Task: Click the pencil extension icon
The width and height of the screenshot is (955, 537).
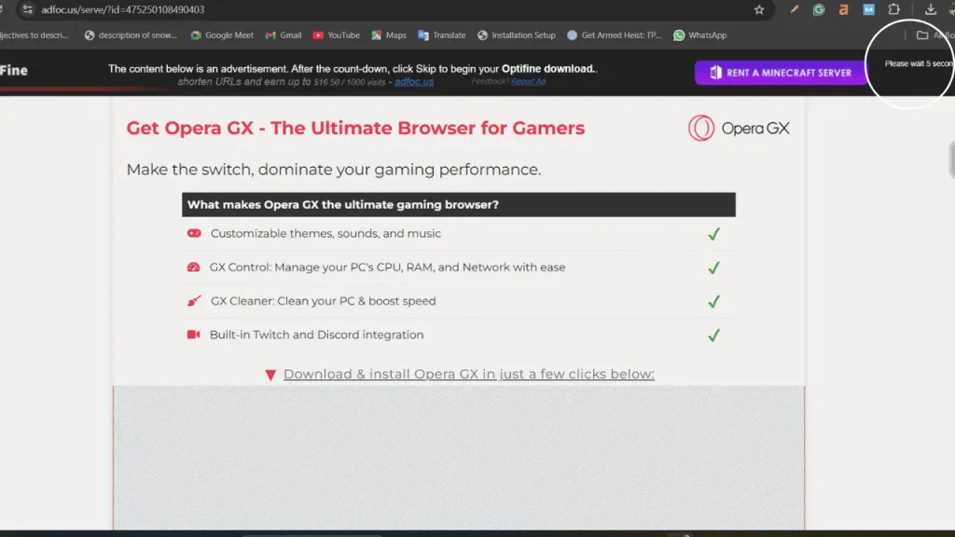Action: pos(795,9)
